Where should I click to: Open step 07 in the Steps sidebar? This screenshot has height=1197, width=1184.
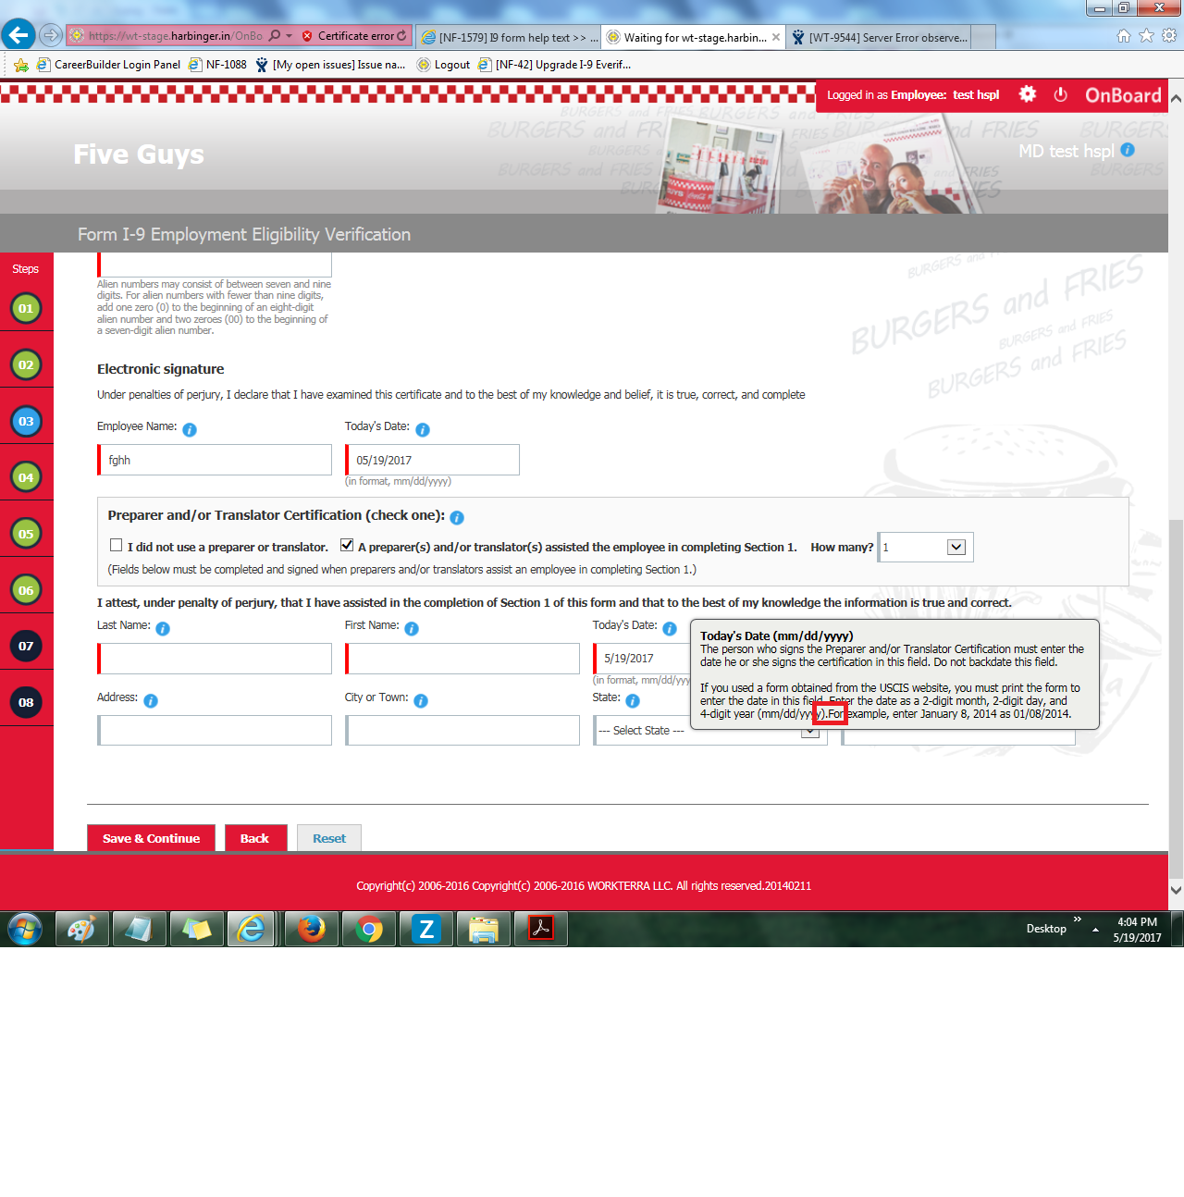tap(26, 646)
